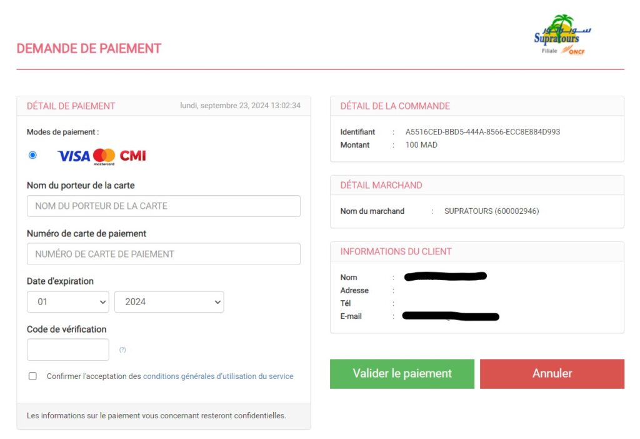Open the expiration year dropdown

169,301
